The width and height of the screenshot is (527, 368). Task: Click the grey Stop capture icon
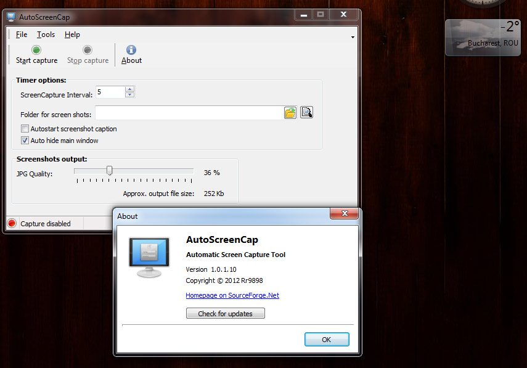[88, 50]
